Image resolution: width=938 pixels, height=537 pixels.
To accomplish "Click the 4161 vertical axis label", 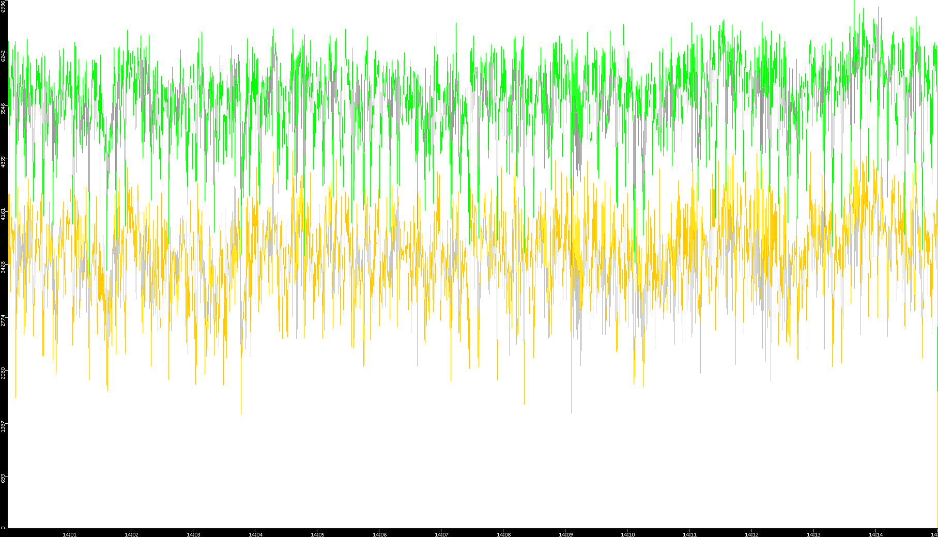I will coord(3,214).
